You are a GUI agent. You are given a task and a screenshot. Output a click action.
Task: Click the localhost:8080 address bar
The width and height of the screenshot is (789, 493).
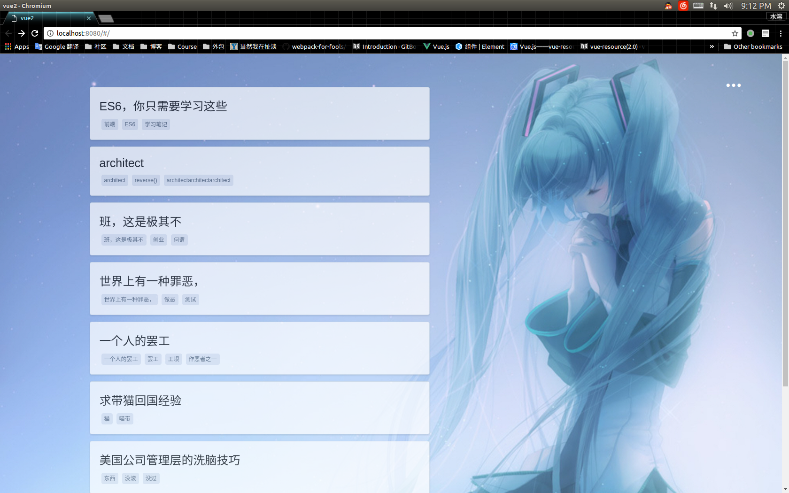pos(392,33)
